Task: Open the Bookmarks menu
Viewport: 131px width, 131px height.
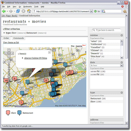Action: tap(28, 7)
